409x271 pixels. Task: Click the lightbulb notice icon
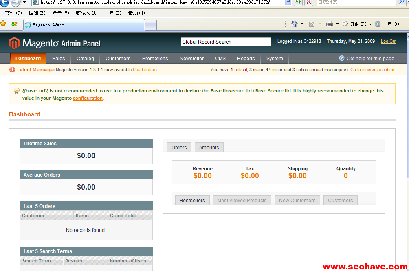click(16, 91)
